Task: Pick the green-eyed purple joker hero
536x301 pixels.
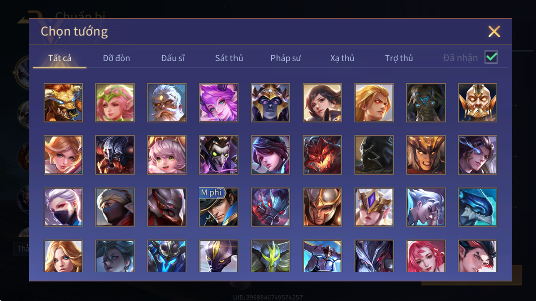Action: coord(218,155)
